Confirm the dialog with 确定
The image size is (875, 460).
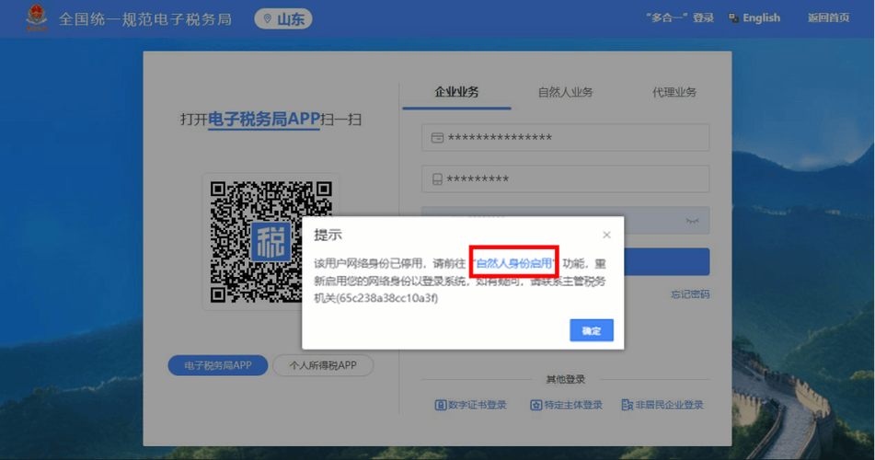pyautogui.click(x=592, y=330)
